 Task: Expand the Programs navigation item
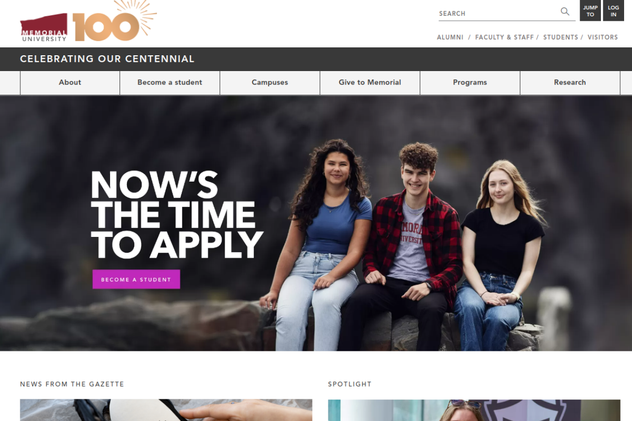click(x=470, y=82)
